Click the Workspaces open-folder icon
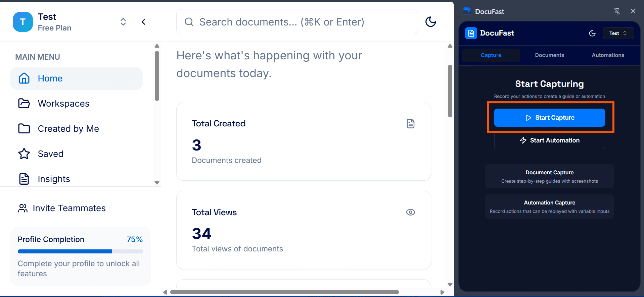The height and width of the screenshot is (297, 644). pos(24,103)
